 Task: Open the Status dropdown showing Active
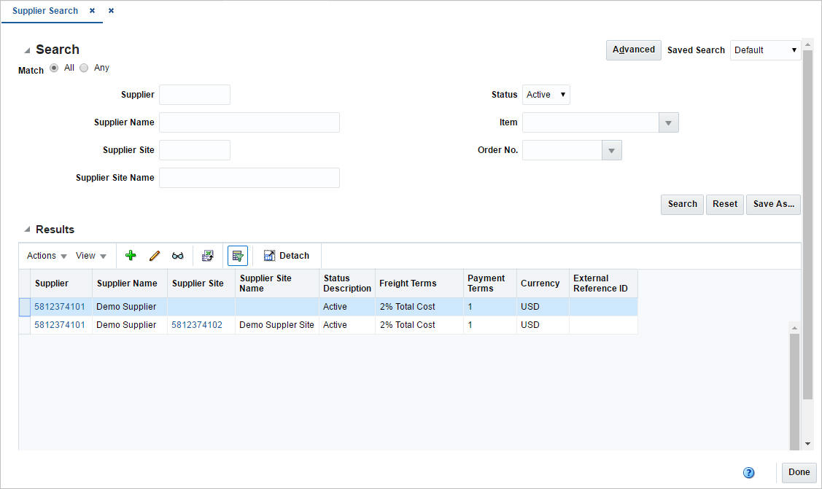(x=546, y=94)
